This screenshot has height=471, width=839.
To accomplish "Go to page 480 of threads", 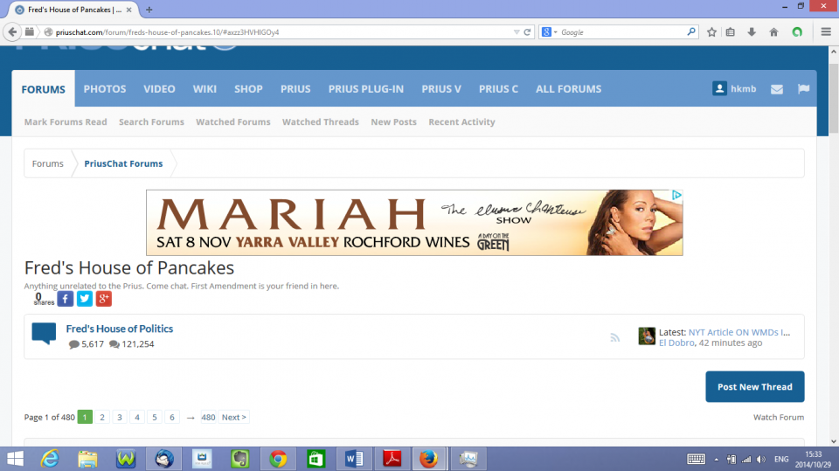I will coord(208,418).
